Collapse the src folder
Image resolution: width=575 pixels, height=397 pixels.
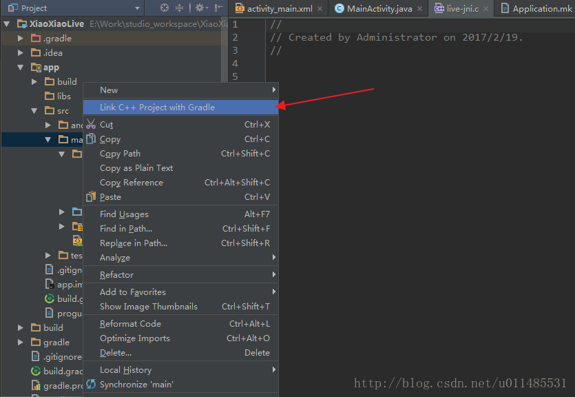tap(34, 110)
